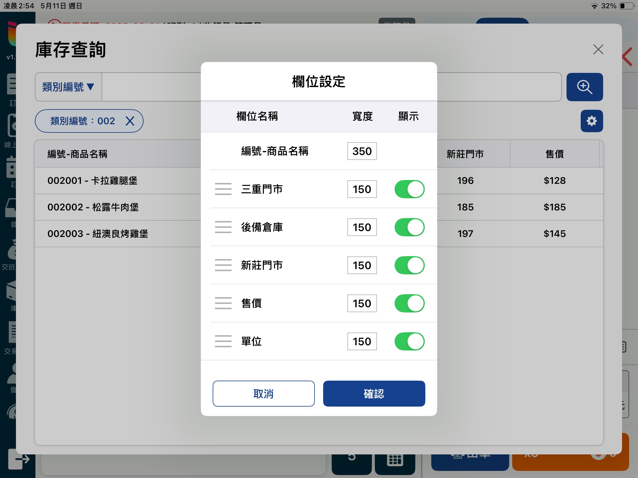Click width field for 新莊門市 row

pyautogui.click(x=362, y=265)
